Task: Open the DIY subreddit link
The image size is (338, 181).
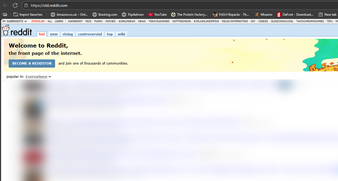Action: [x=253, y=21]
